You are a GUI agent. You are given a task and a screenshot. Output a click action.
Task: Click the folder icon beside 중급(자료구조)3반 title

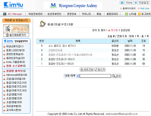(x=43, y=24)
